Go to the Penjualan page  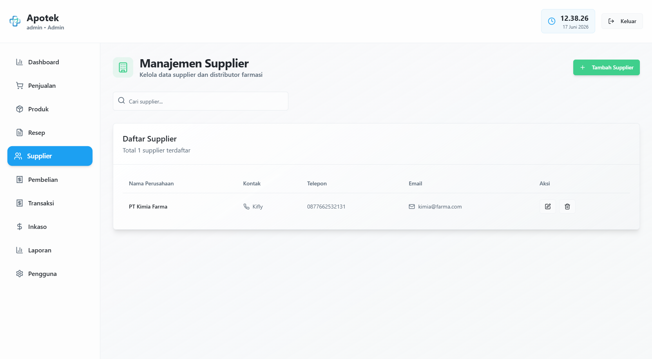pos(50,85)
